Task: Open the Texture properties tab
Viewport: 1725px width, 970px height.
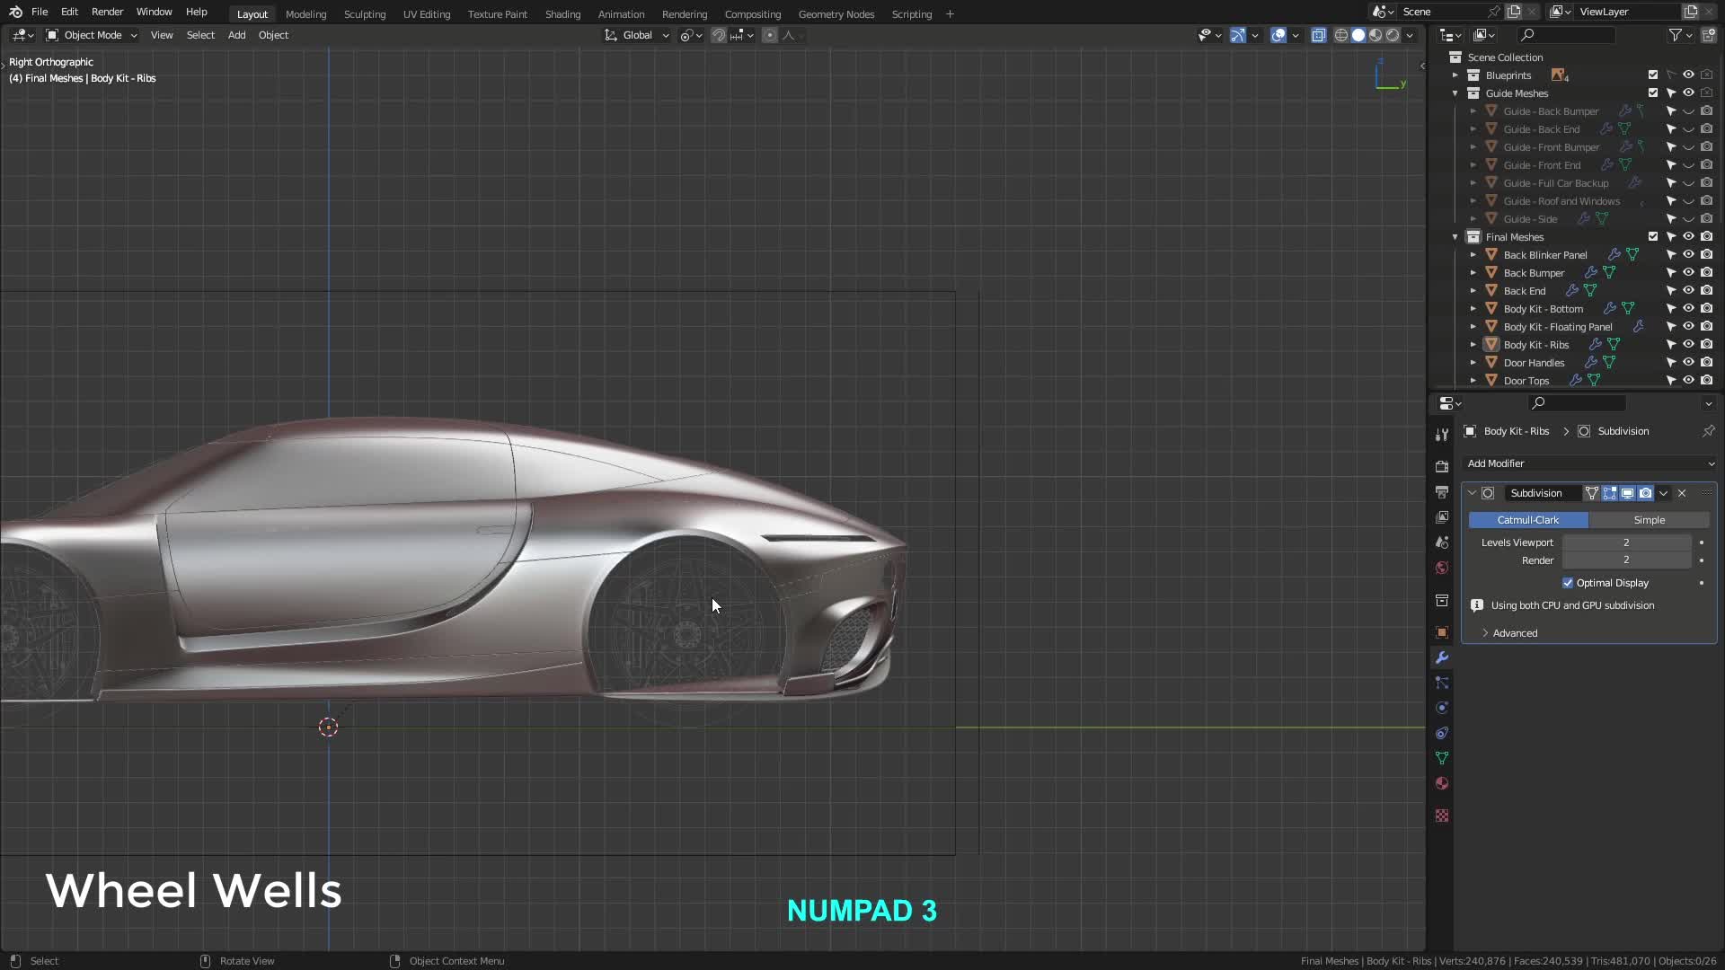Action: pos(1442,816)
